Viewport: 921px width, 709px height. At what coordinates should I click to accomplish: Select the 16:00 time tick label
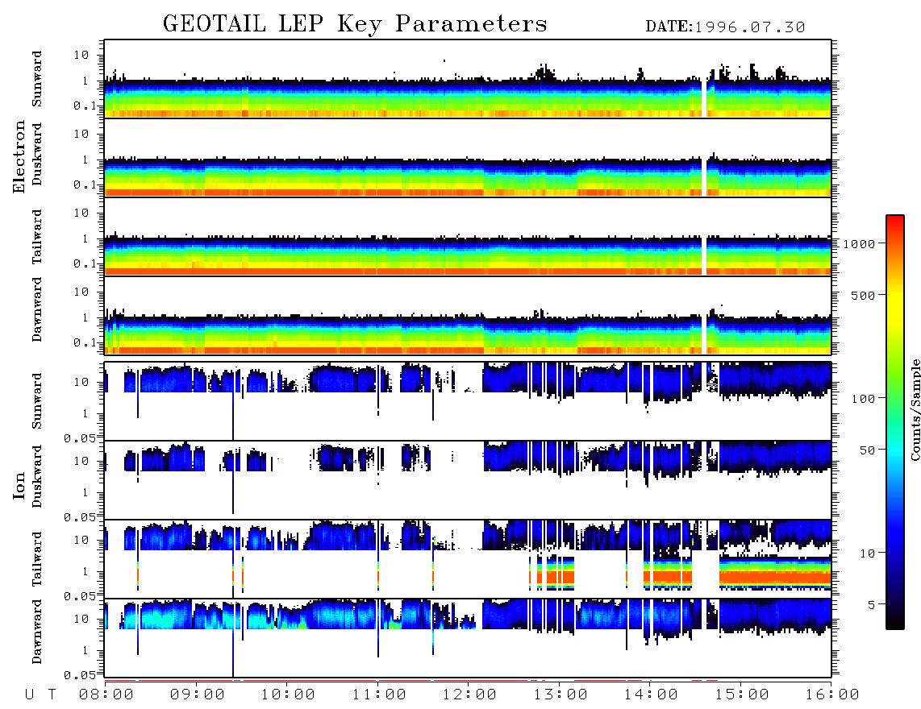click(x=833, y=695)
